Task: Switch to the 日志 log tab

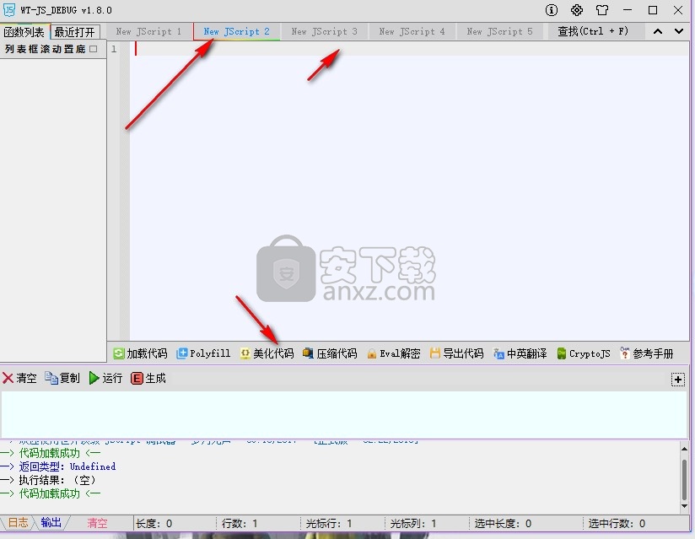Action: [x=18, y=523]
